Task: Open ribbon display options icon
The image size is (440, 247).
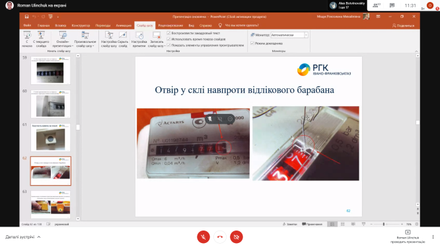Action: click(378, 16)
